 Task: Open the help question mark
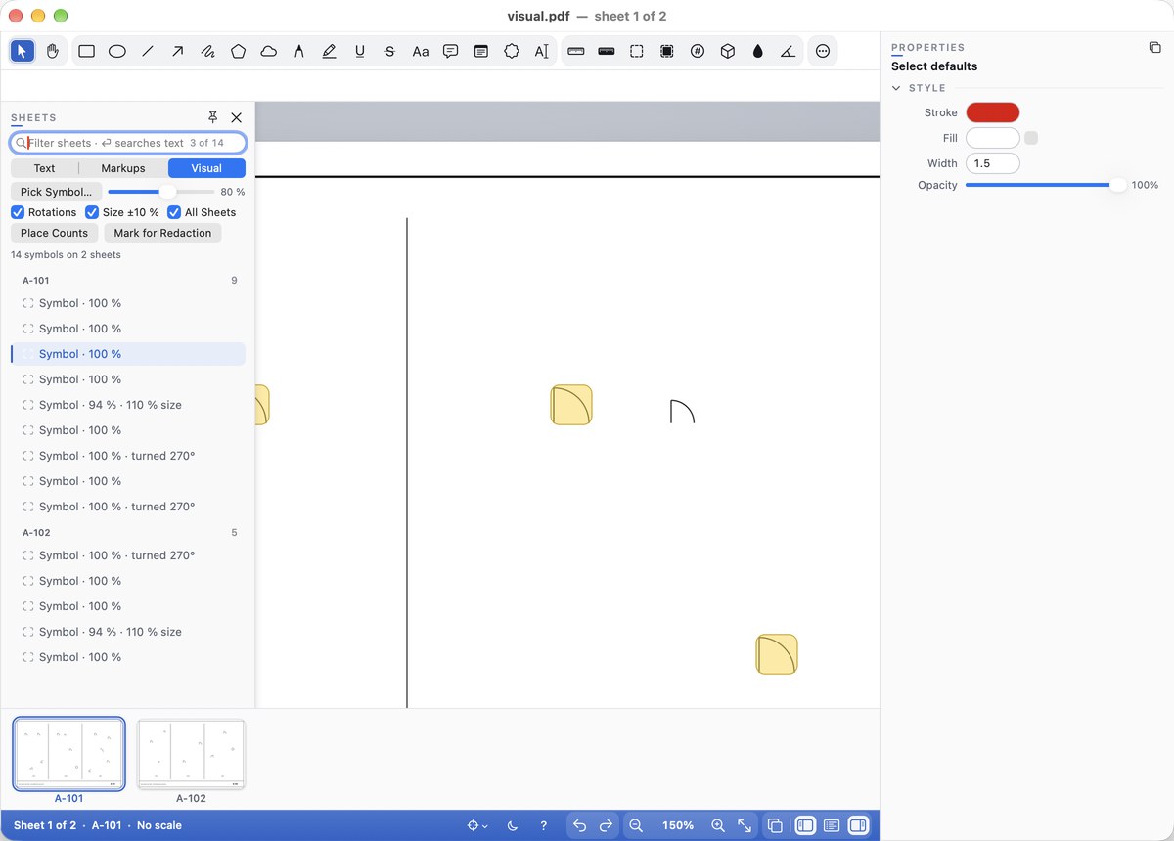tap(543, 825)
